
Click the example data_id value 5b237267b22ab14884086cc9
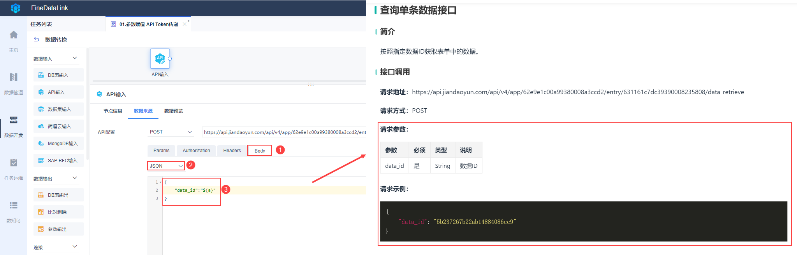tap(475, 222)
